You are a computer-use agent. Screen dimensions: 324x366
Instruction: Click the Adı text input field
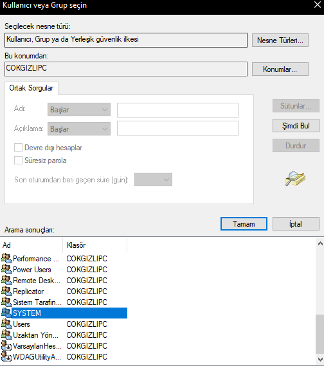tap(177, 110)
